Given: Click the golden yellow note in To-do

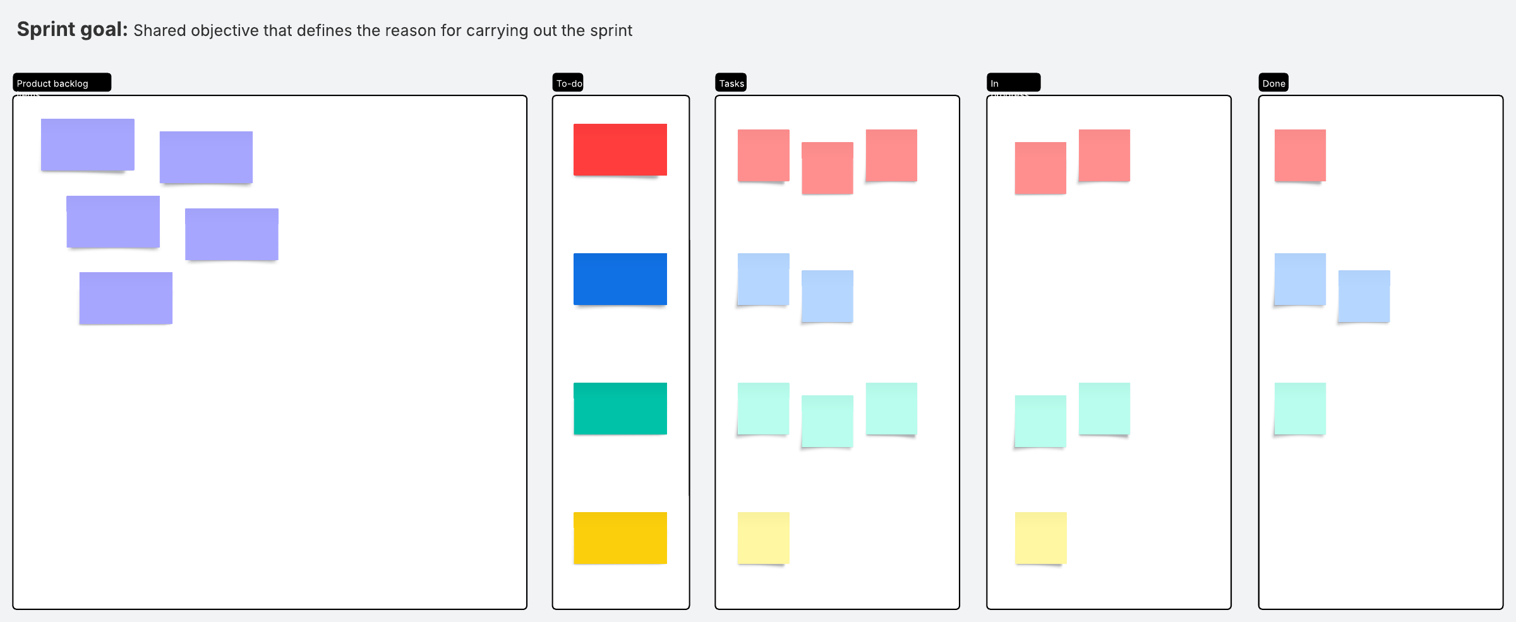Looking at the screenshot, I should click(x=620, y=538).
